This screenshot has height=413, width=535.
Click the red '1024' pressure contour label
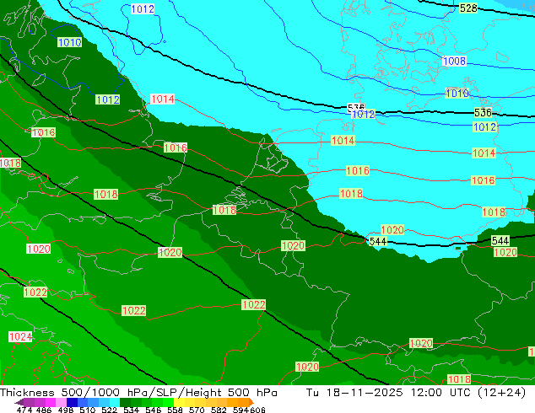tap(20, 337)
